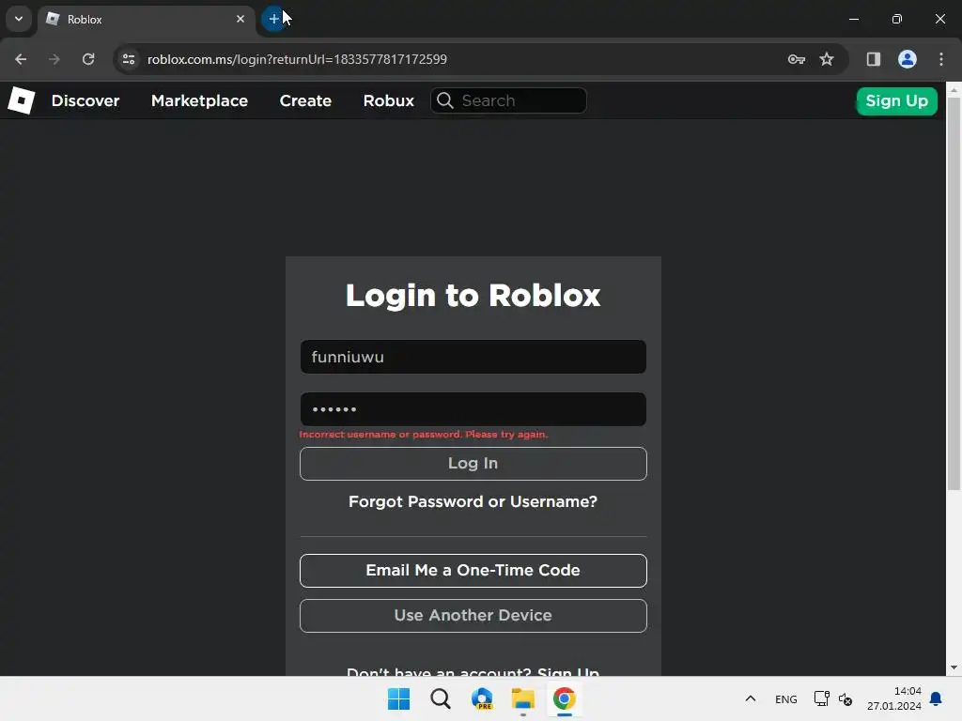Open the Chrome profile avatar
The width and height of the screenshot is (962, 721).
(908, 59)
